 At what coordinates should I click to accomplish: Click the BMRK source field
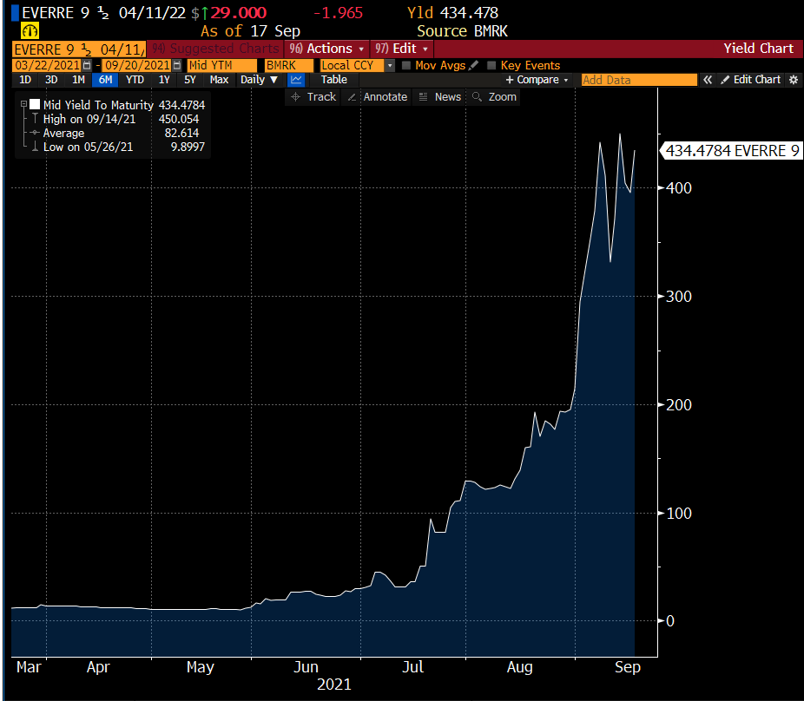tap(288, 66)
